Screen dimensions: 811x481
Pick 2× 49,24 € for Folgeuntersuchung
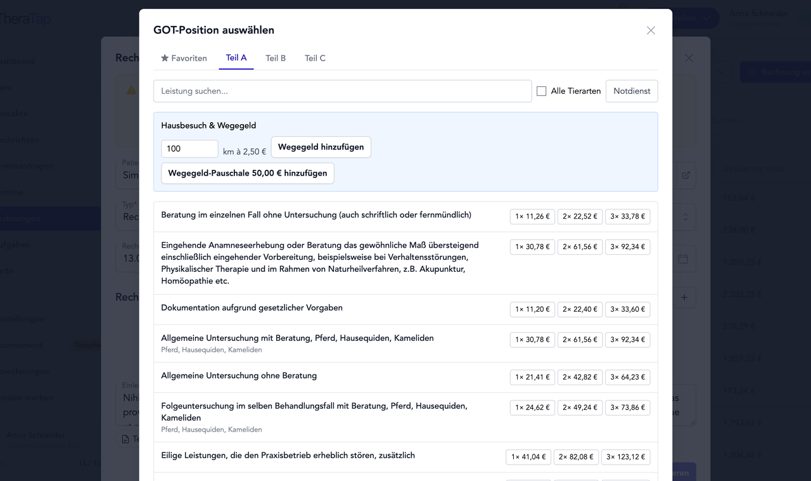coord(580,407)
